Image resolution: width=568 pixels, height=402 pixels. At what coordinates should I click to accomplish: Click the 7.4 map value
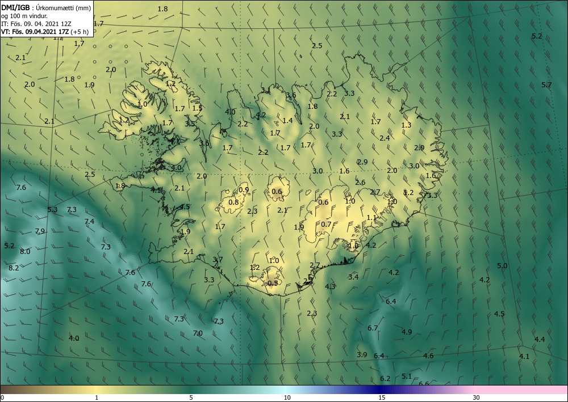89,221
